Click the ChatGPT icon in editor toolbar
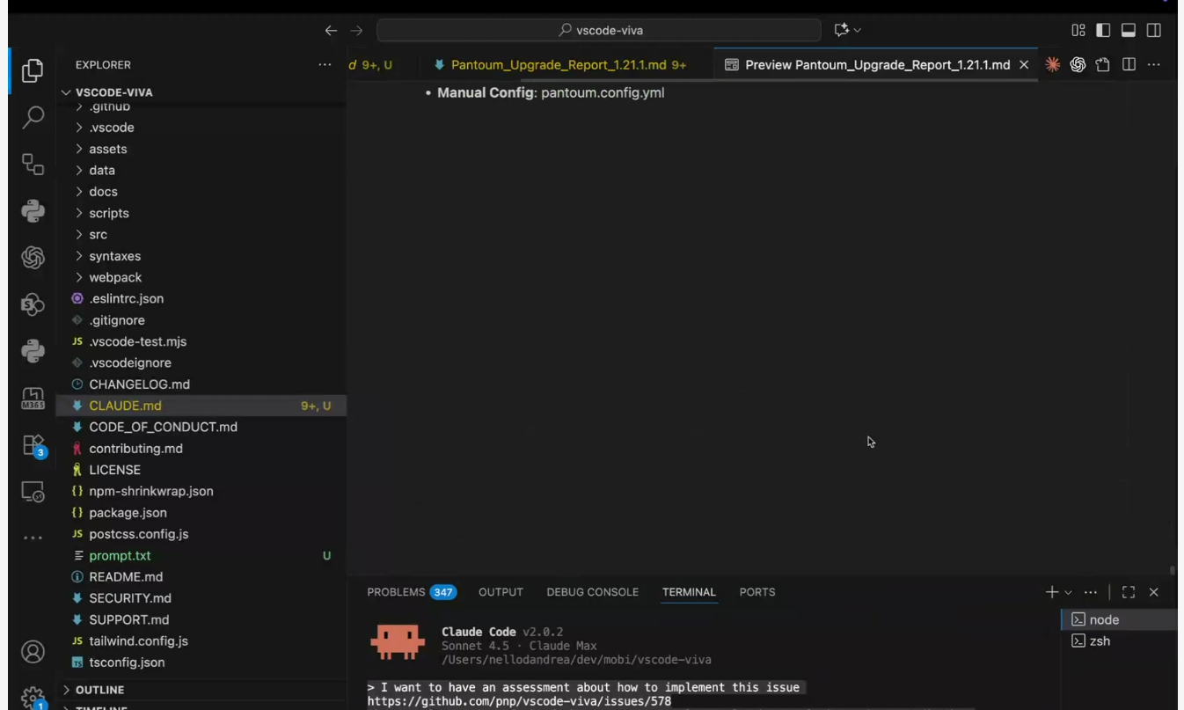1184x710 pixels. pyautogui.click(x=1078, y=64)
